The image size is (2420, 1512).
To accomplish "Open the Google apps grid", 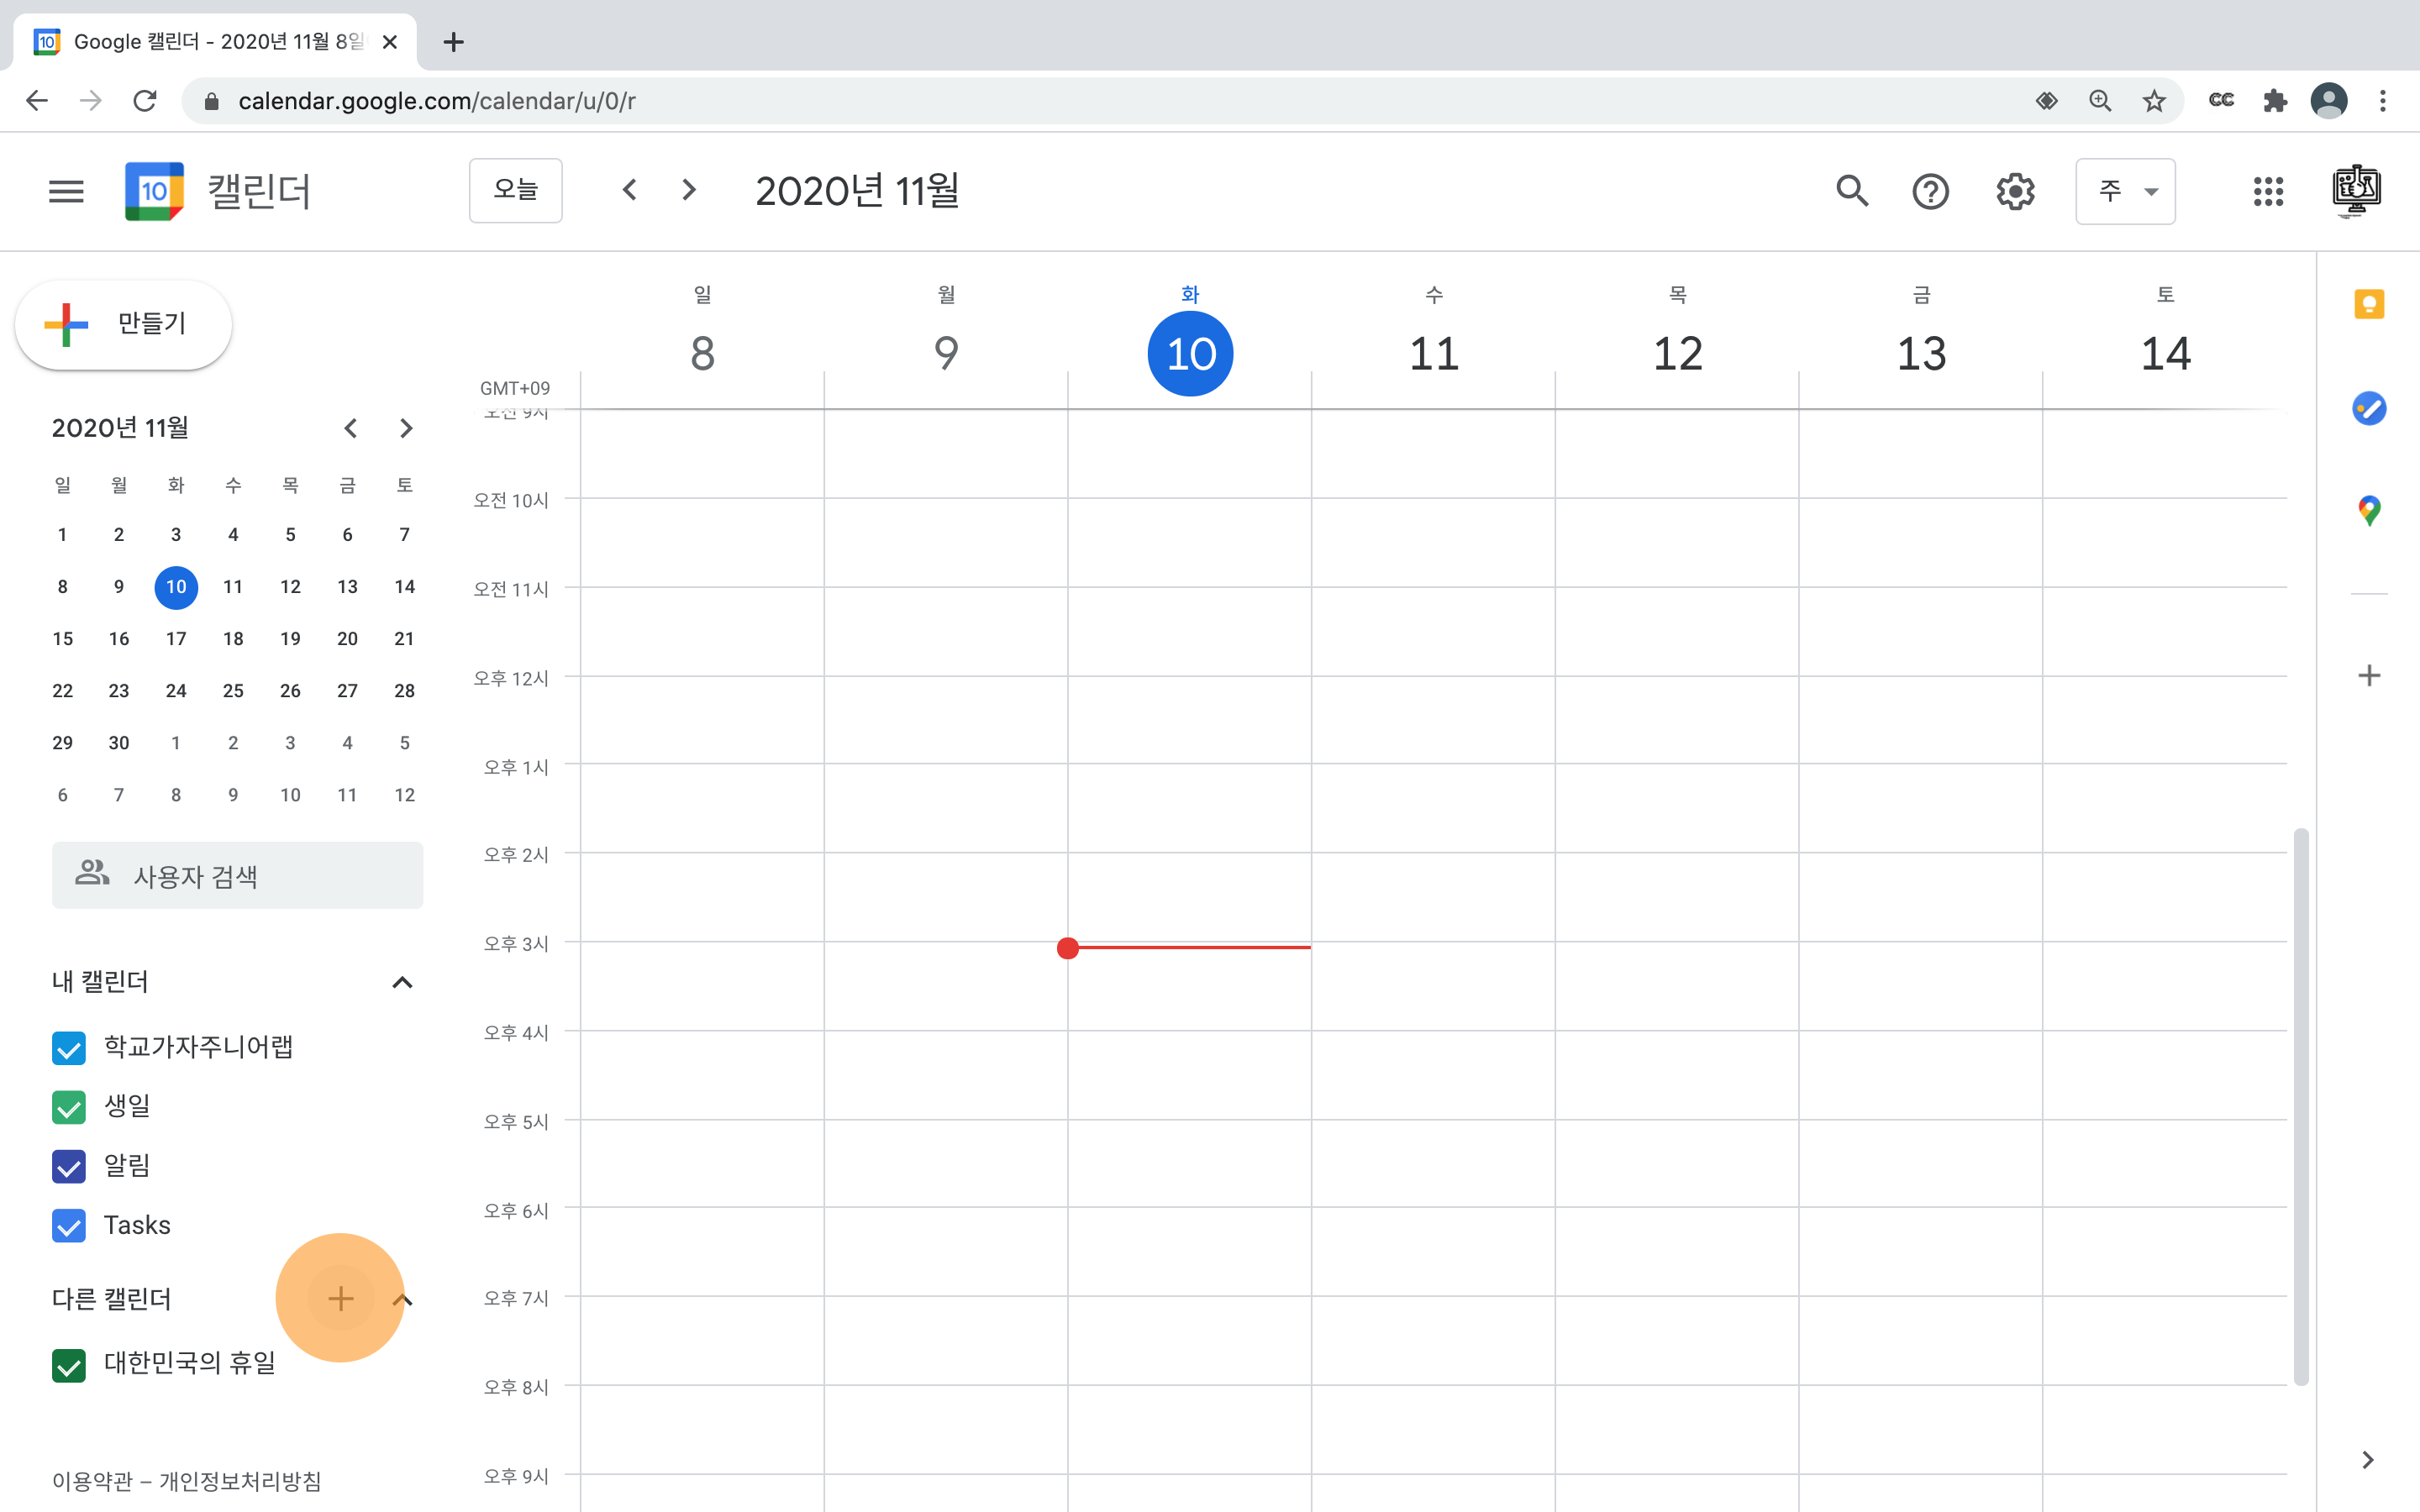I will [2268, 191].
